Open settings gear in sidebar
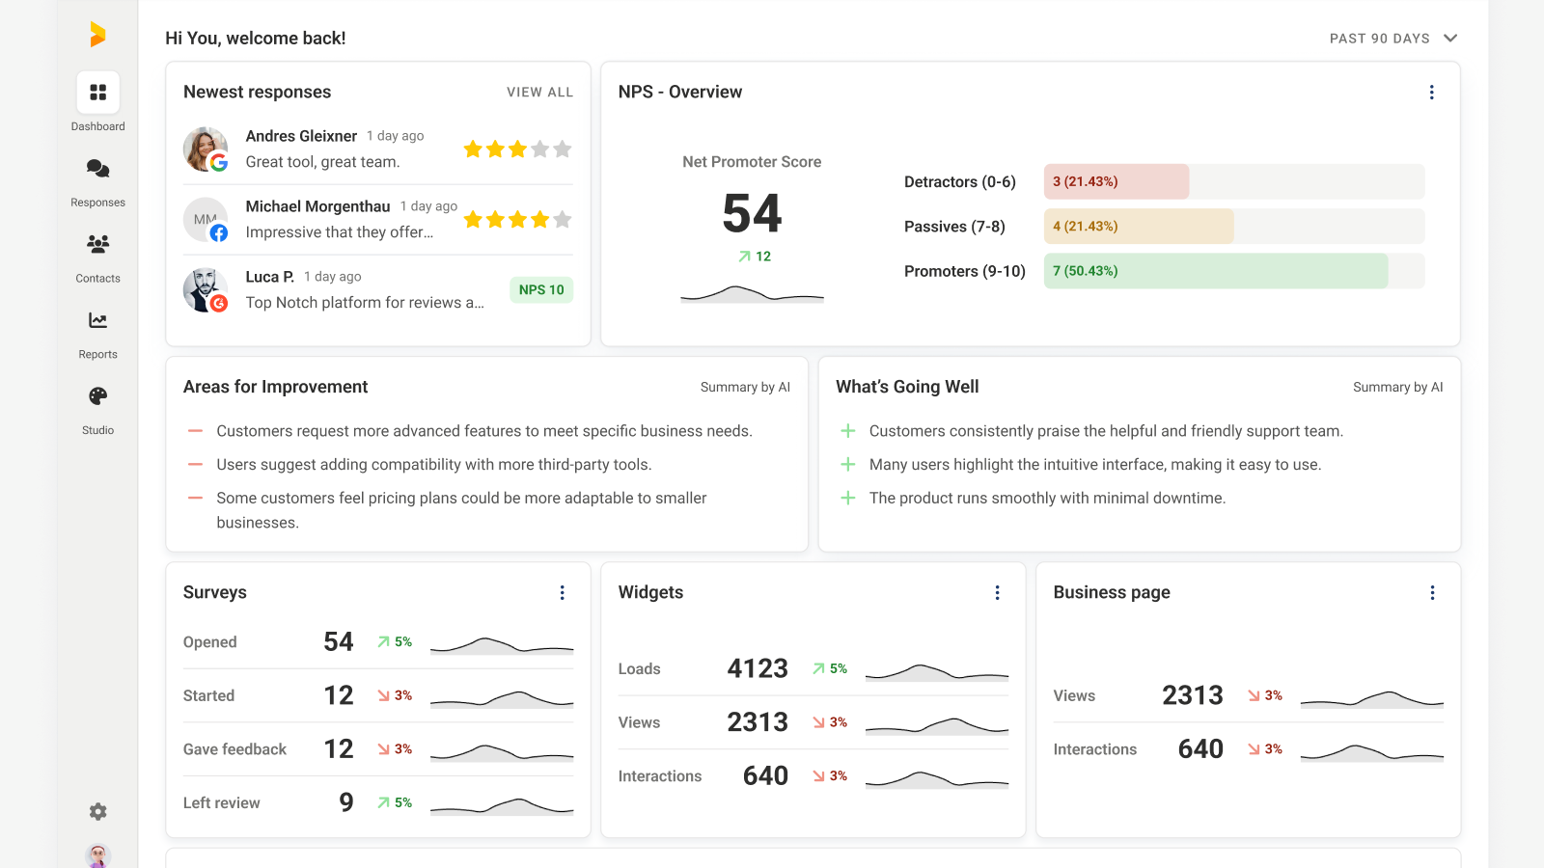 [x=97, y=812]
